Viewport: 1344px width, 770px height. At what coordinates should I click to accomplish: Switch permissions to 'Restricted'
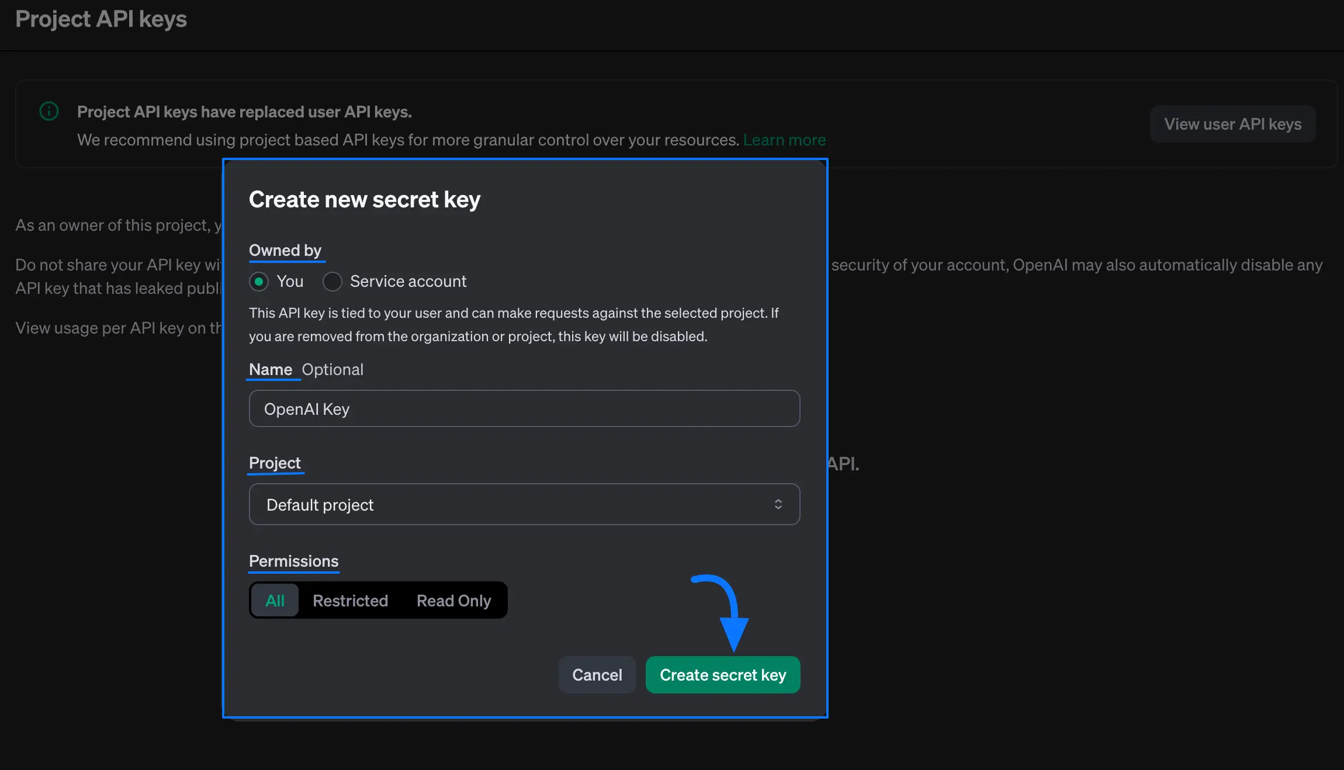351,600
